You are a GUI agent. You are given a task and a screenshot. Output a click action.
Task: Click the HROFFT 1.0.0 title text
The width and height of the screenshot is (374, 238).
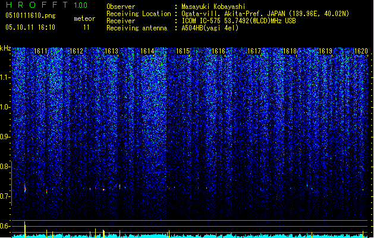pyautogui.click(x=47, y=5)
